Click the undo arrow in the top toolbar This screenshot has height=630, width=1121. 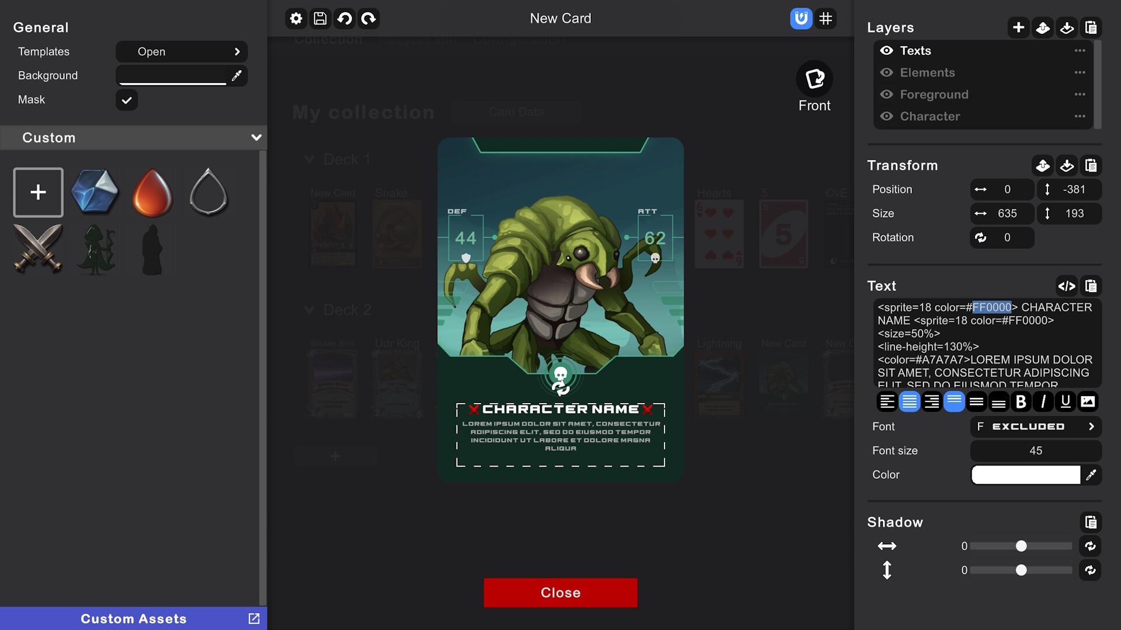[x=344, y=18]
